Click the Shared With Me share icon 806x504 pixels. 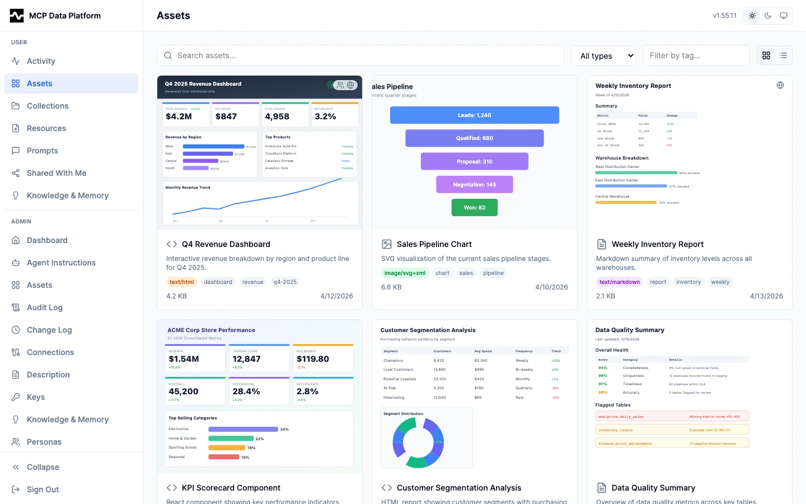16,173
